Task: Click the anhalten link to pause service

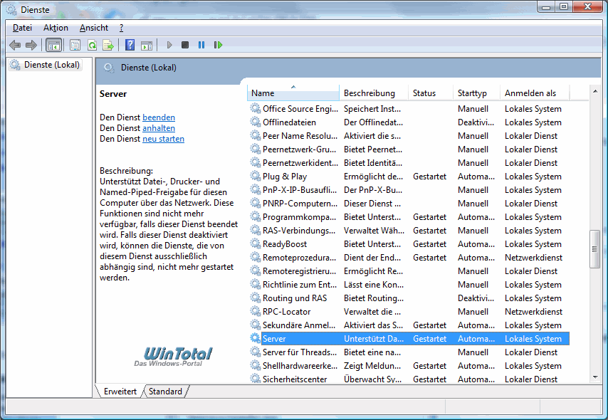Action: point(159,128)
